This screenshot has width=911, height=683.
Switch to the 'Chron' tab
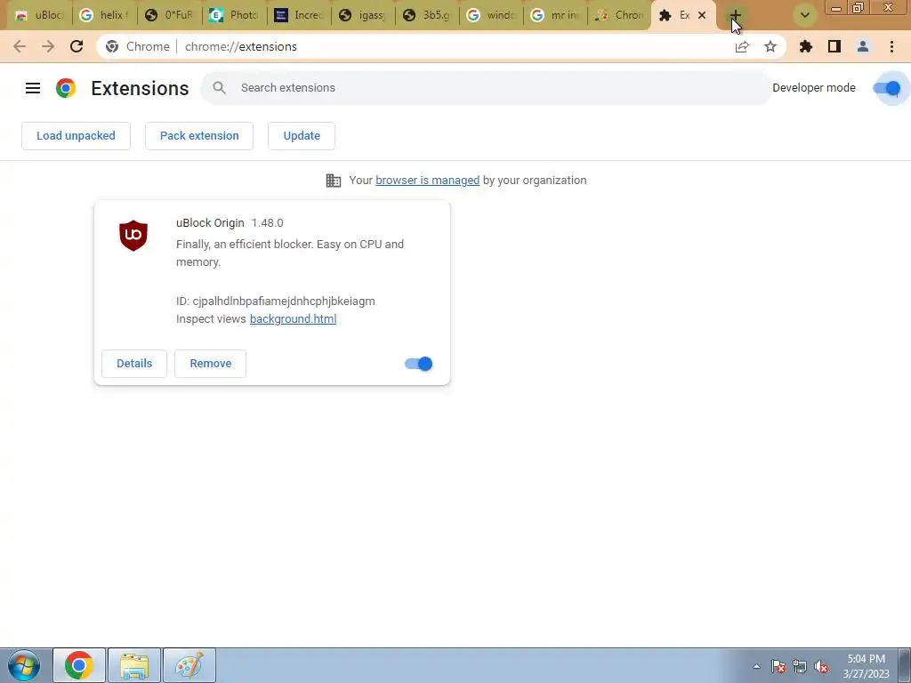(620, 16)
